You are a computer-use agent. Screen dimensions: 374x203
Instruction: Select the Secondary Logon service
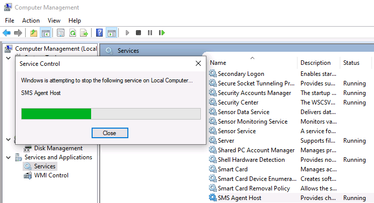pos(241,74)
